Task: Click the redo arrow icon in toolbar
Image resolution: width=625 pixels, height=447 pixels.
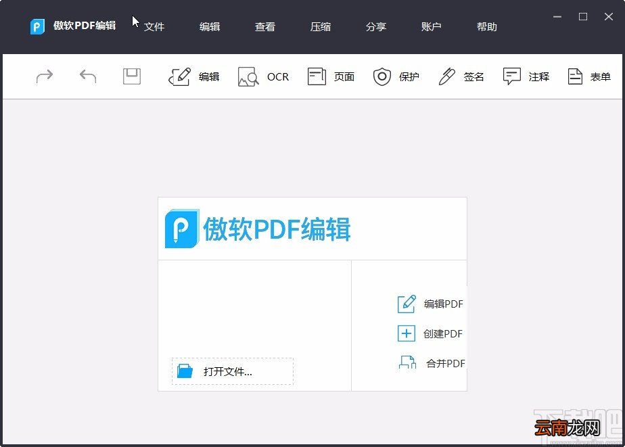Action: click(x=44, y=76)
